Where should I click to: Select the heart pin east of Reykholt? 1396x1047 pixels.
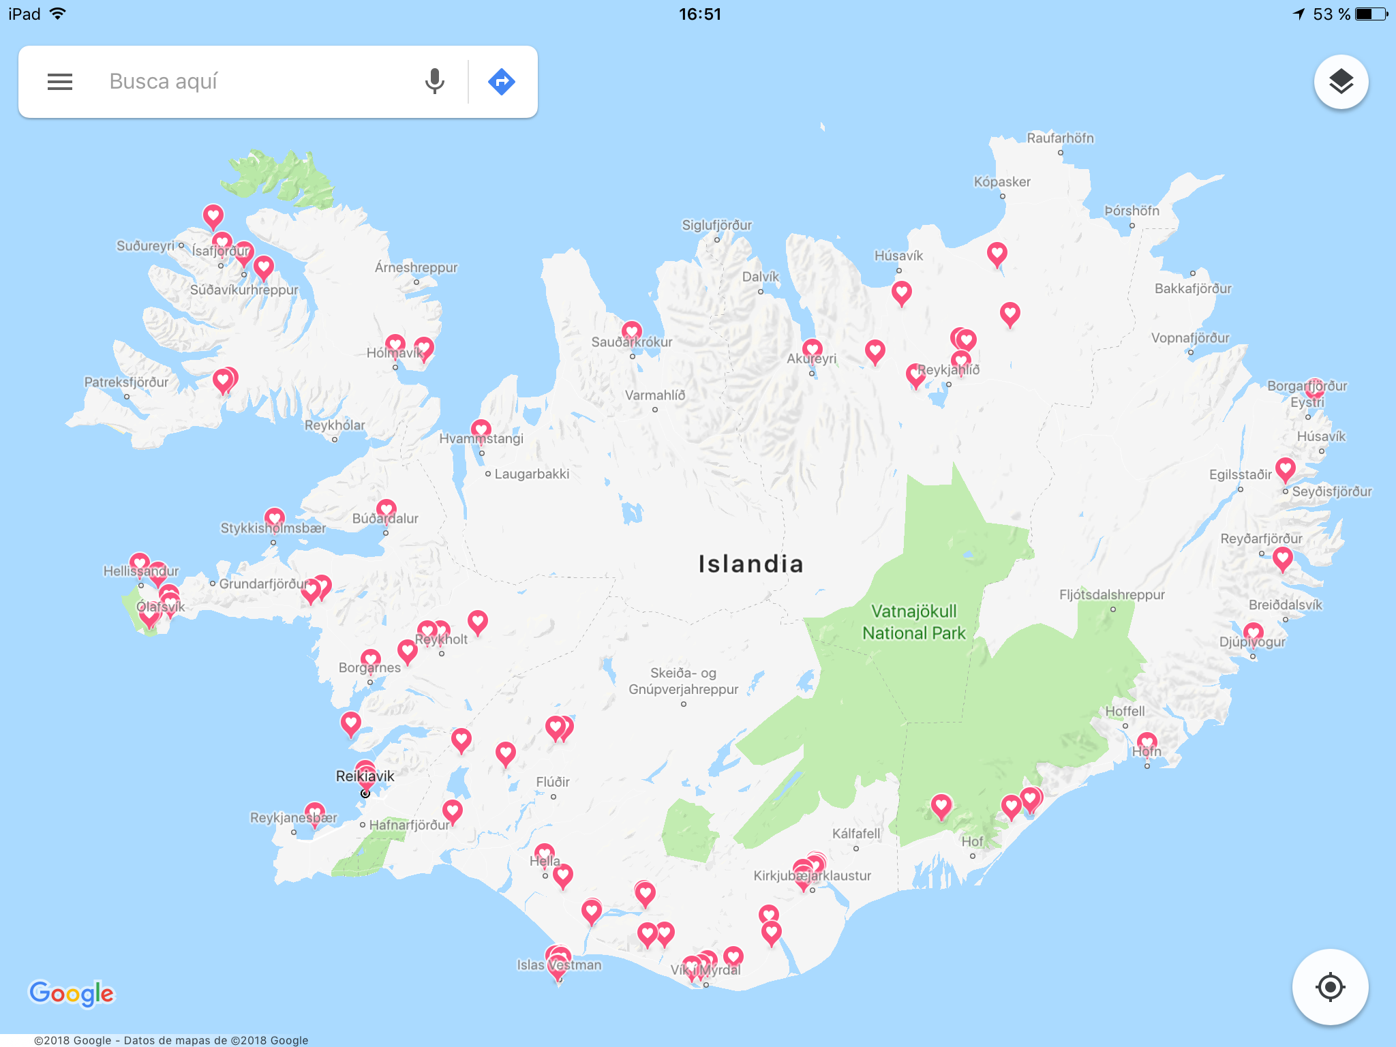click(478, 622)
